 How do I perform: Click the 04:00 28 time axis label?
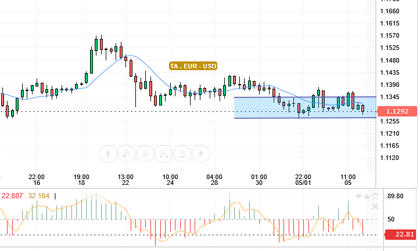click(x=214, y=180)
